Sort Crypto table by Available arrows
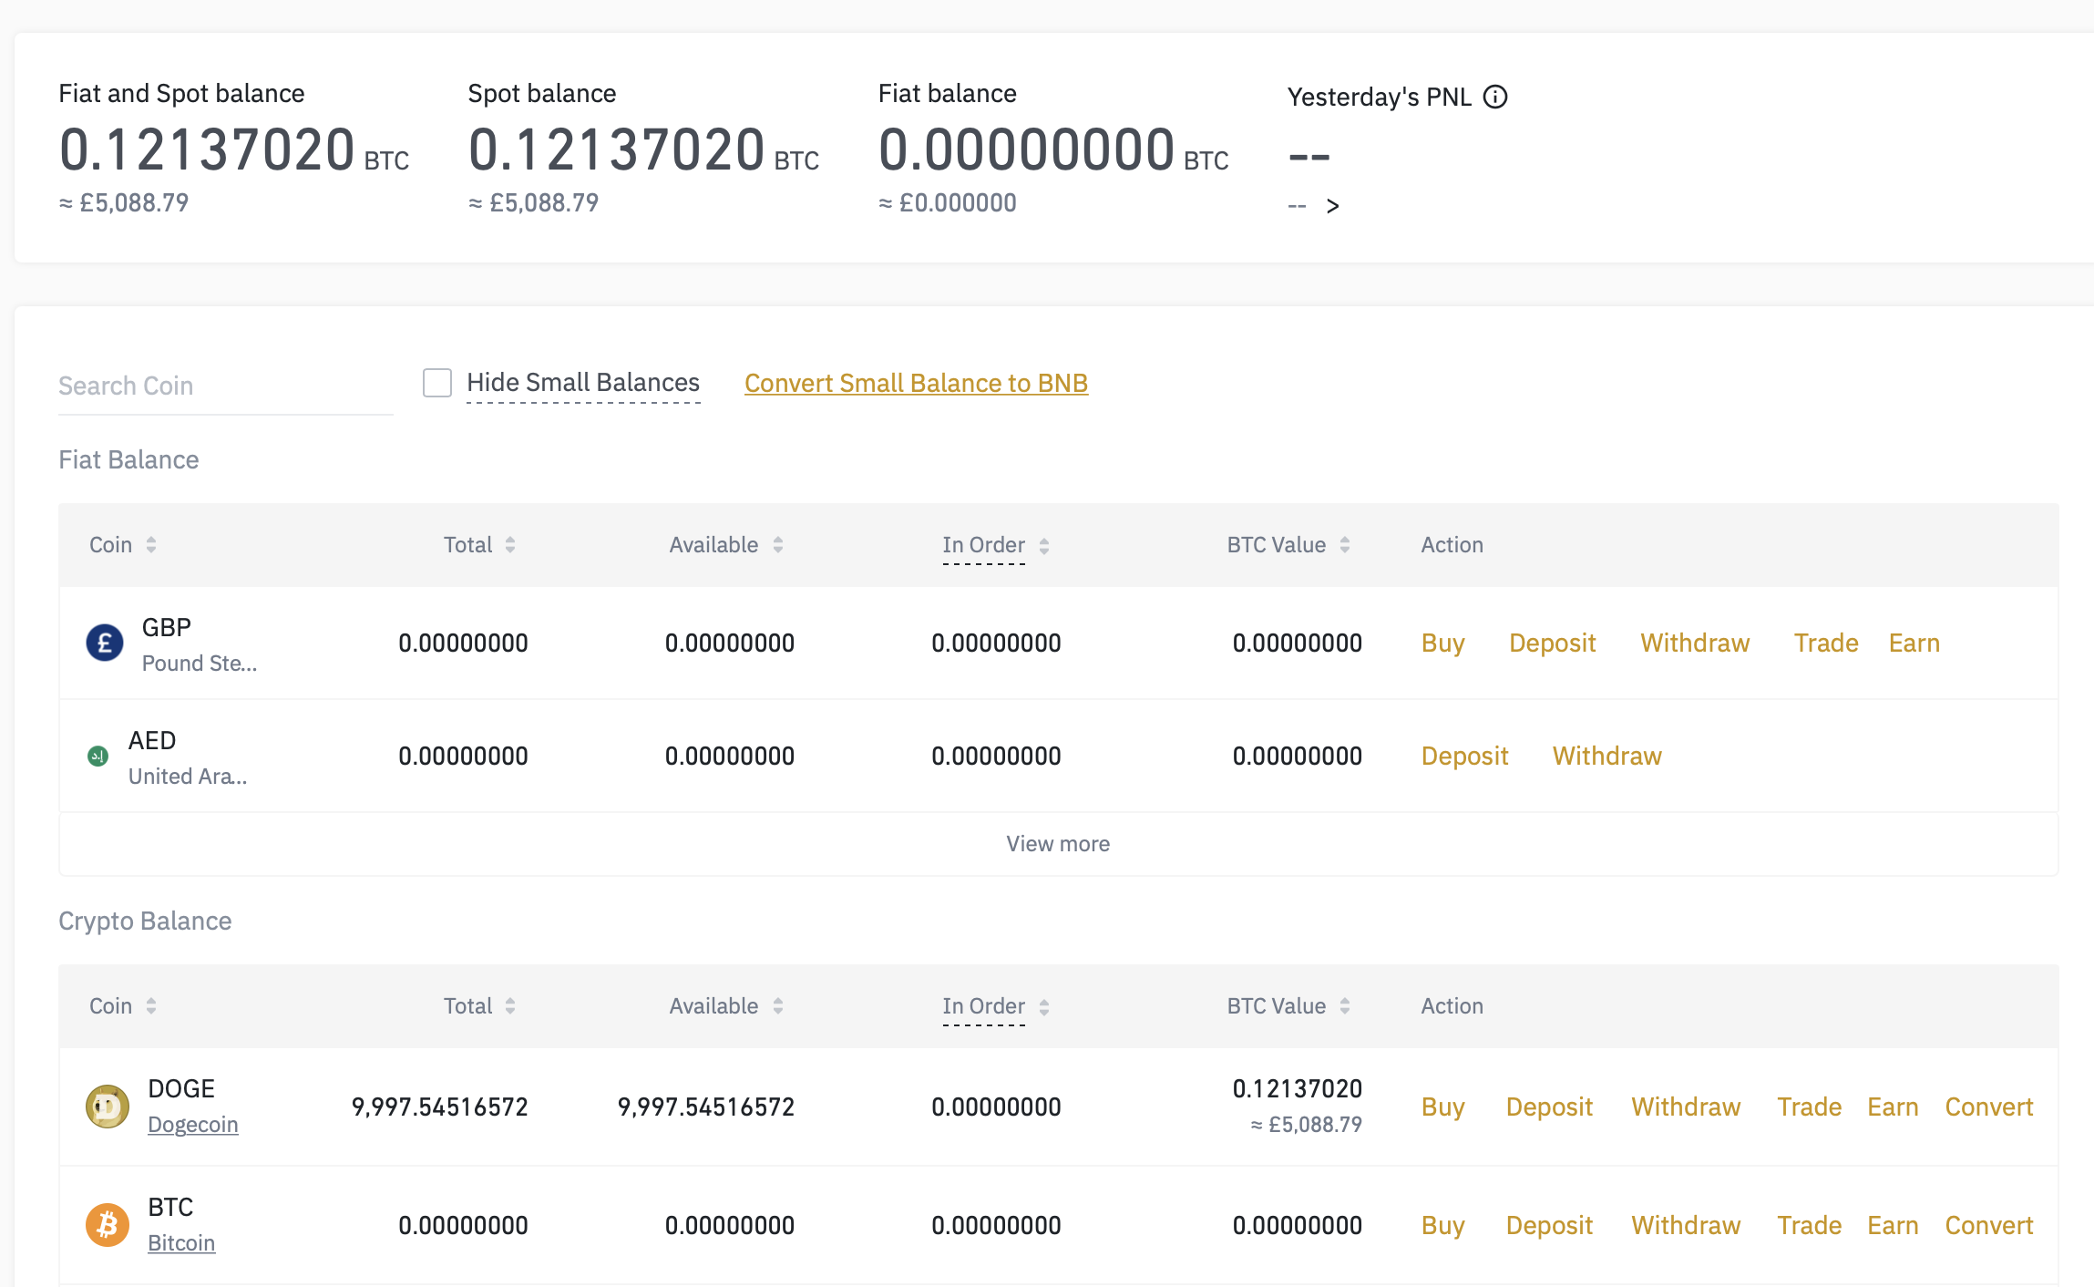 coord(778,1006)
